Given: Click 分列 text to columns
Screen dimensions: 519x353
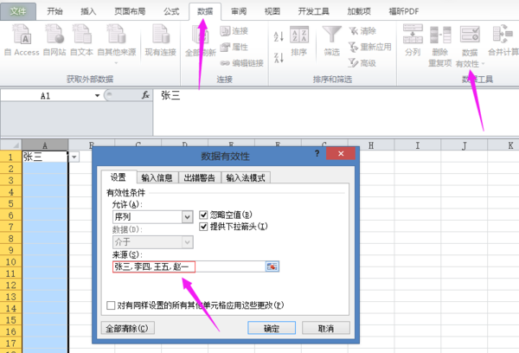Looking at the screenshot, I should [x=413, y=40].
